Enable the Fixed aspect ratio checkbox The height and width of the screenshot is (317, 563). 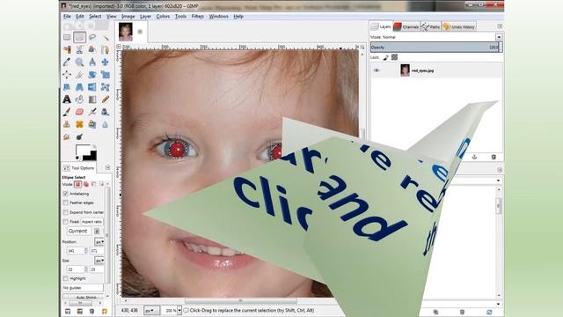click(x=65, y=222)
